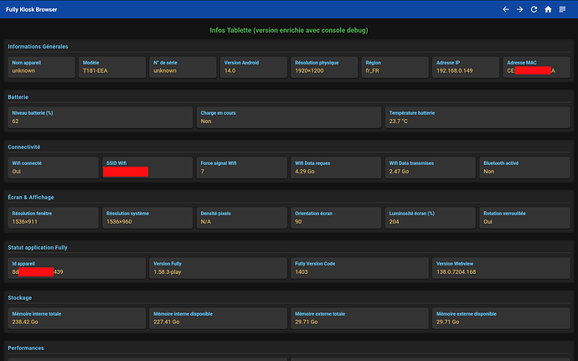
Task: Select the Nom appareil card
Action: (x=41, y=67)
